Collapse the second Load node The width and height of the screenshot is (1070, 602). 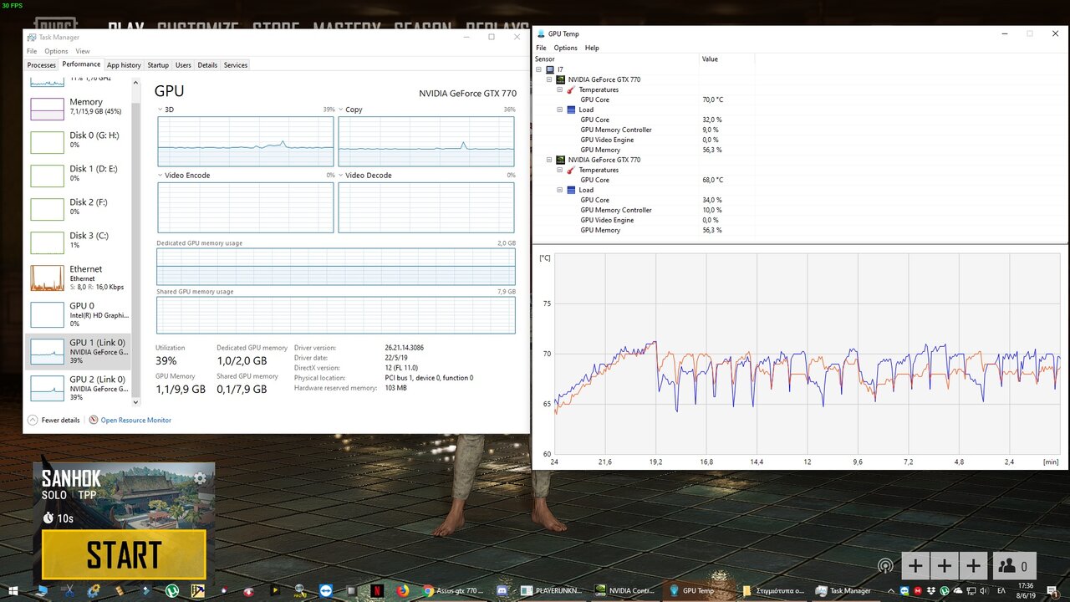[560, 190]
